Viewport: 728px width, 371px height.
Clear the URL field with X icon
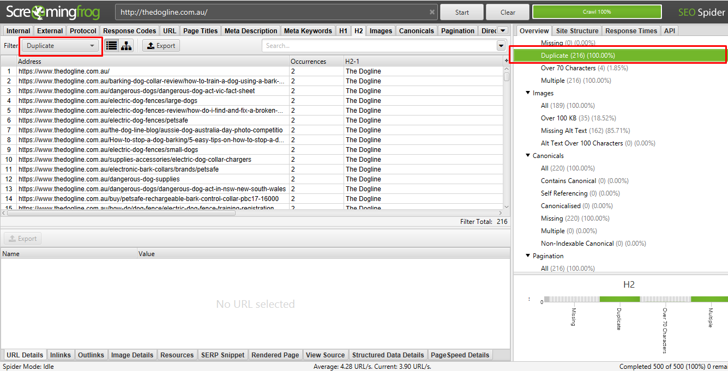point(432,12)
